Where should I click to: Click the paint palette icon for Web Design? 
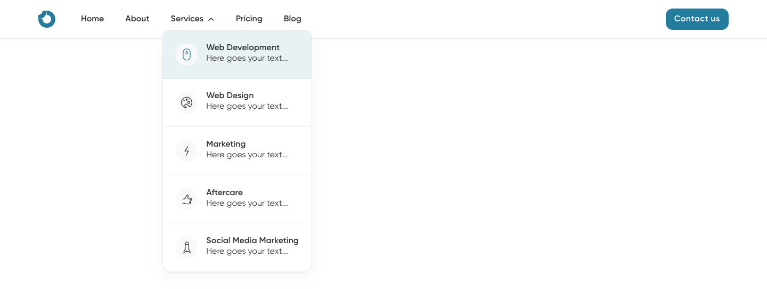pos(186,102)
